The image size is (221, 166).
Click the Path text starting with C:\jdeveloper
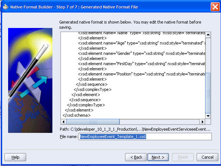pos(140,129)
